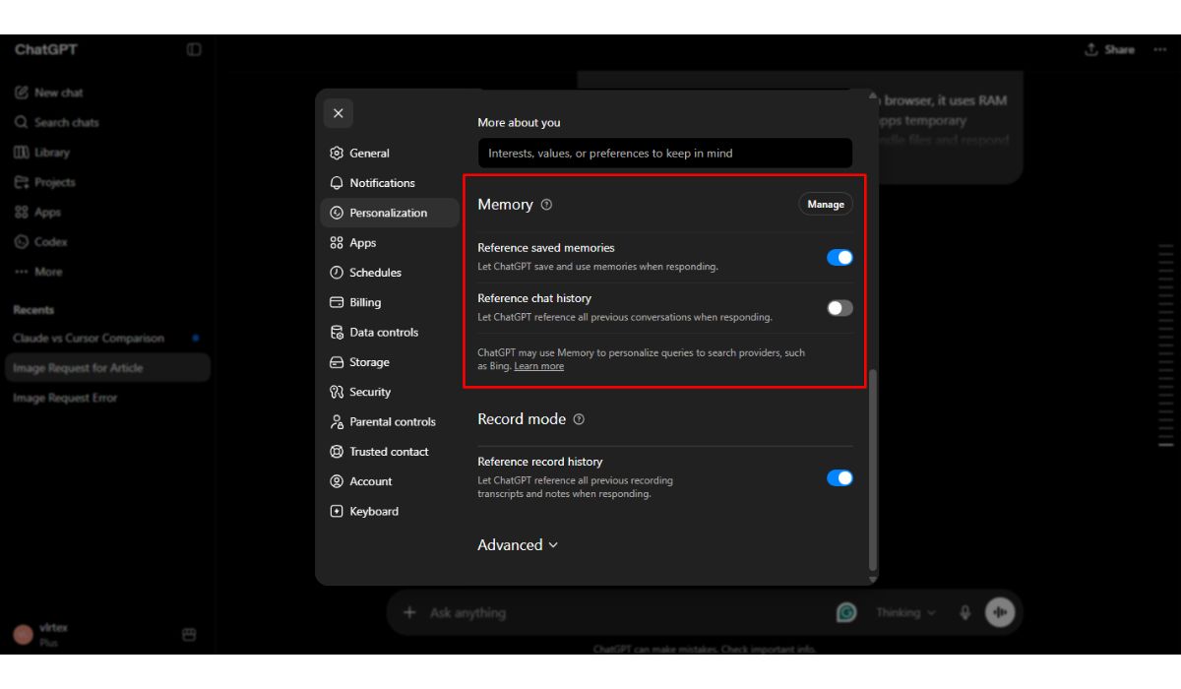The image size is (1181, 689).
Task: Open Storage settings tab
Action: click(389, 362)
